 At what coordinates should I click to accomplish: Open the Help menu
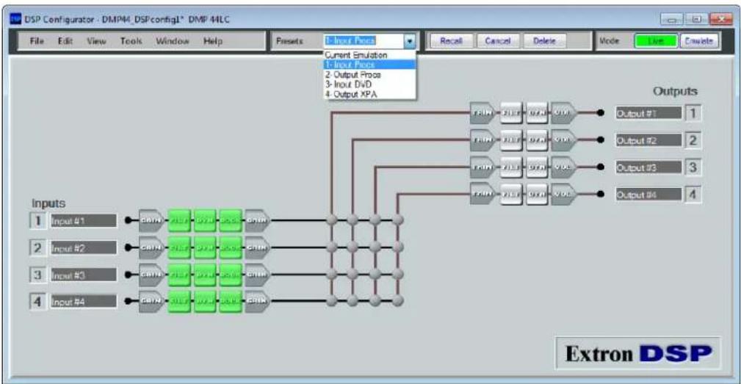[213, 41]
